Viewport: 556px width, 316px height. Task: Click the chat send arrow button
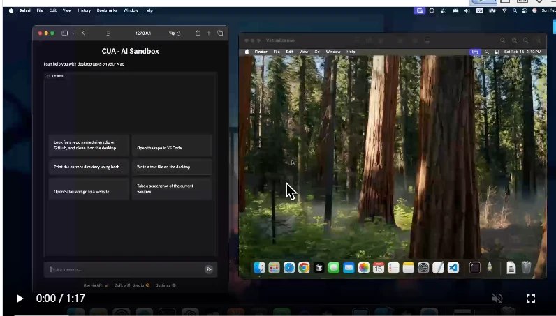(x=208, y=269)
